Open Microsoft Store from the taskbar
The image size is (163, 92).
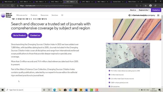tap(65, 90)
